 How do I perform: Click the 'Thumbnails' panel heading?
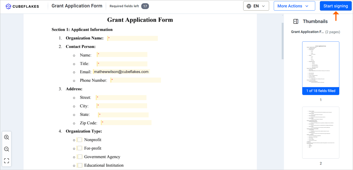tap(315, 21)
